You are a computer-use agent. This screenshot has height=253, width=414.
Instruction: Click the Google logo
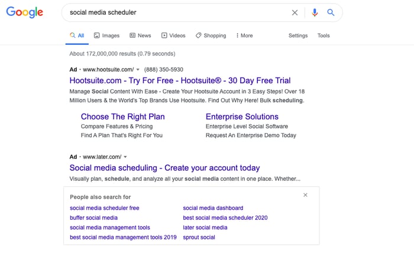pyautogui.click(x=25, y=12)
